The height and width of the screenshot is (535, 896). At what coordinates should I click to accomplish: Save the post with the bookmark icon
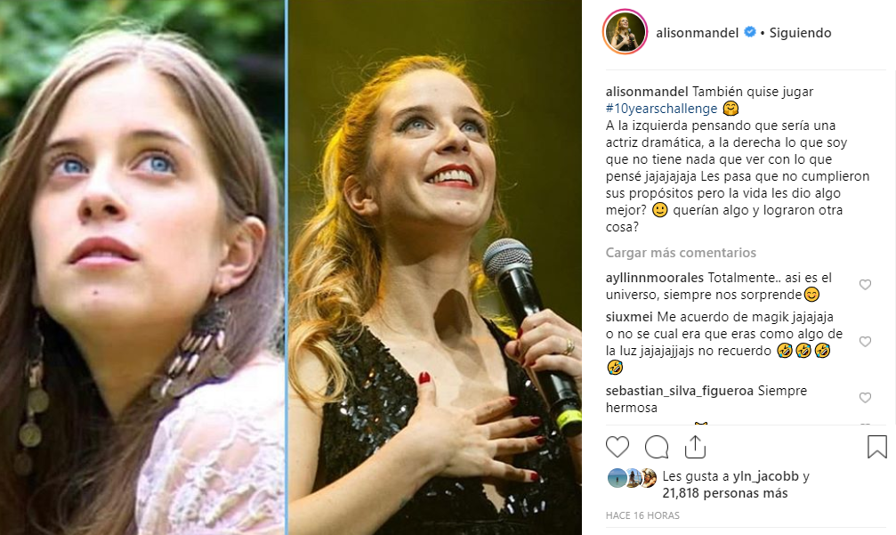[x=876, y=446]
